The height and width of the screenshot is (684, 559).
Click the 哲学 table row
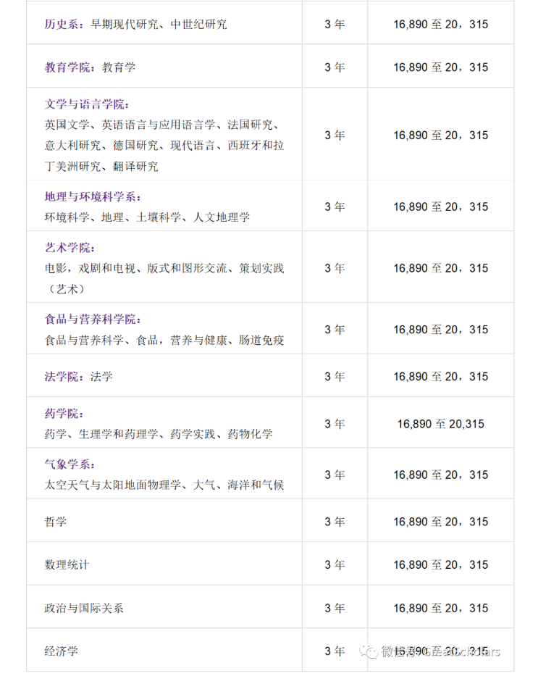click(x=56, y=522)
